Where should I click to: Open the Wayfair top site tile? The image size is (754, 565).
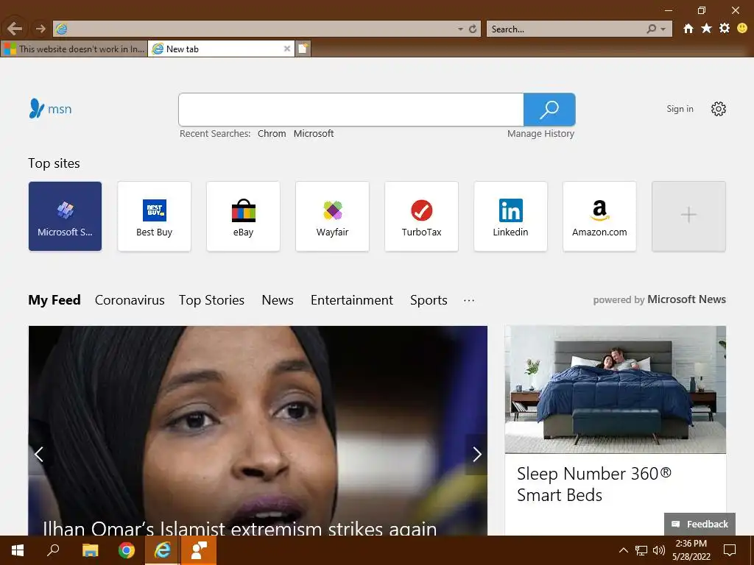(332, 216)
